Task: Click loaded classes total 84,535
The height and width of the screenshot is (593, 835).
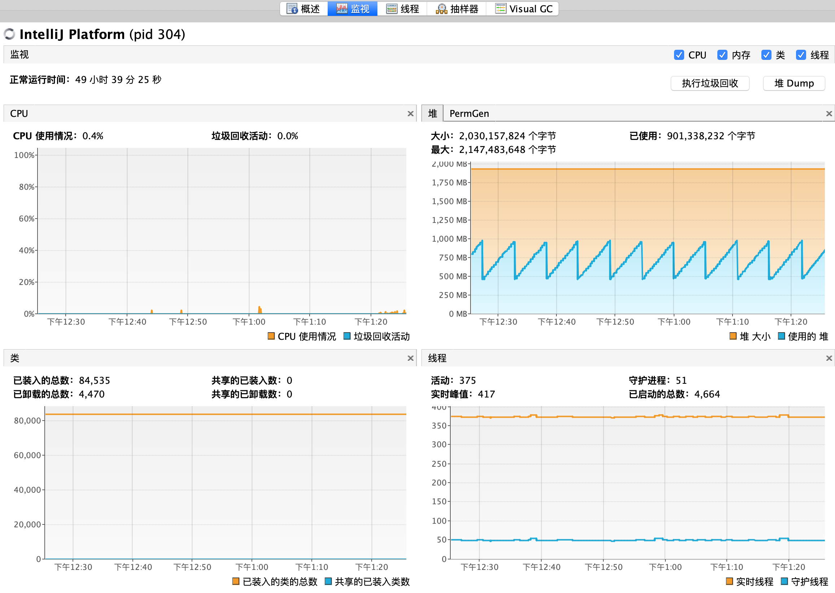Action: pos(95,381)
